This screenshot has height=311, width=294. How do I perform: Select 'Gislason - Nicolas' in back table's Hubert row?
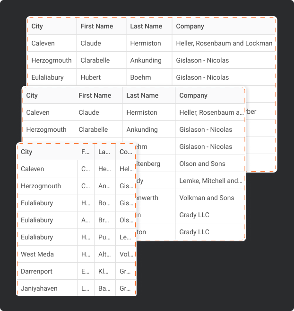click(x=202, y=77)
